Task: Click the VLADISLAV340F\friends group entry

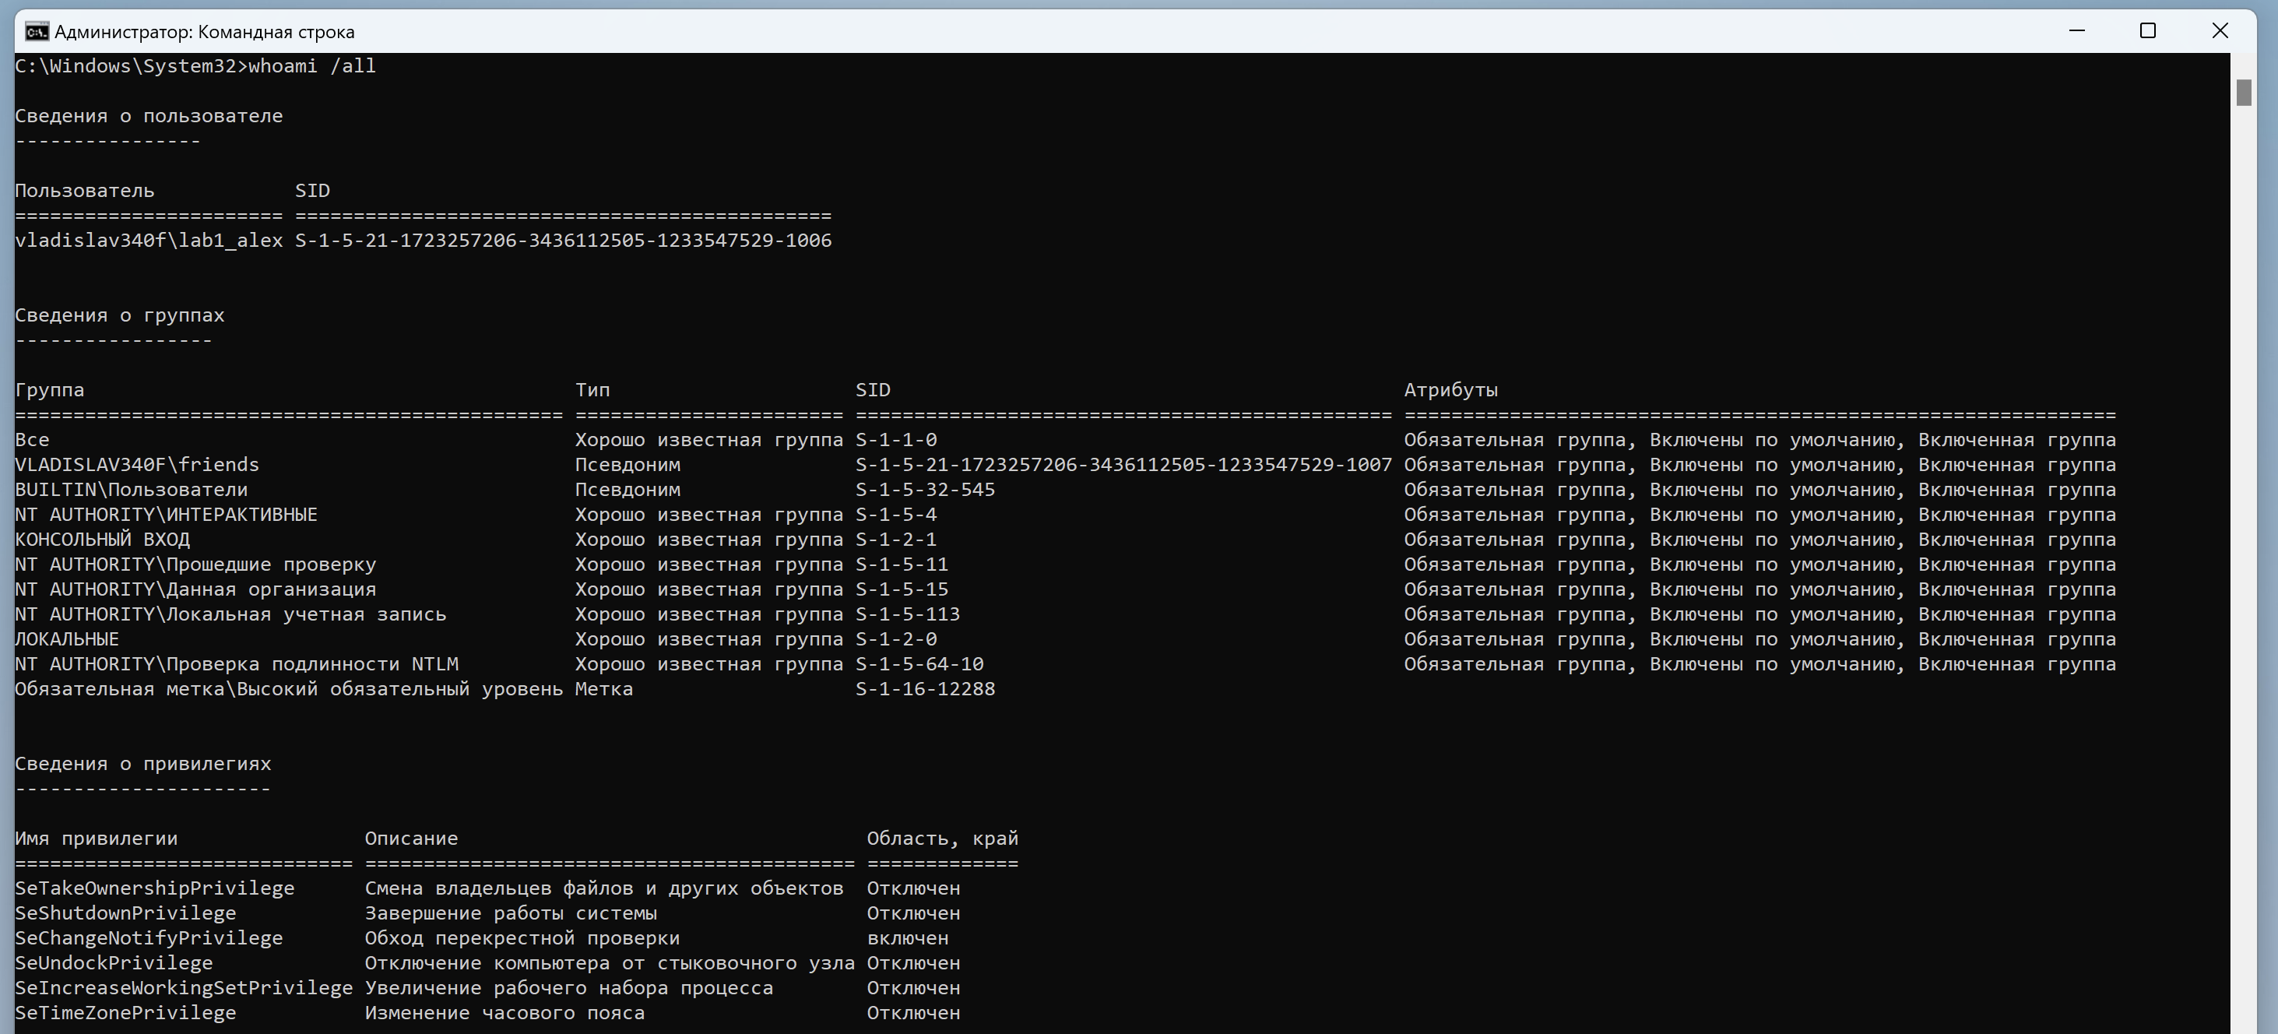Action: [137, 466]
